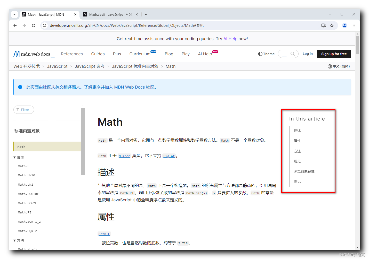Open the Guides menu

coord(98,54)
